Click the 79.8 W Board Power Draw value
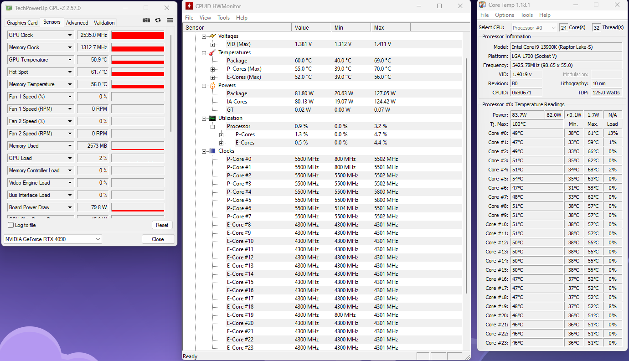Viewport: 629px width, 361px height. click(93, 207)
